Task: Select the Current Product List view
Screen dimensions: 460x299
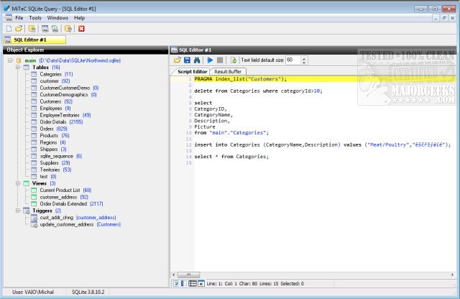Action: pos(60,190)
